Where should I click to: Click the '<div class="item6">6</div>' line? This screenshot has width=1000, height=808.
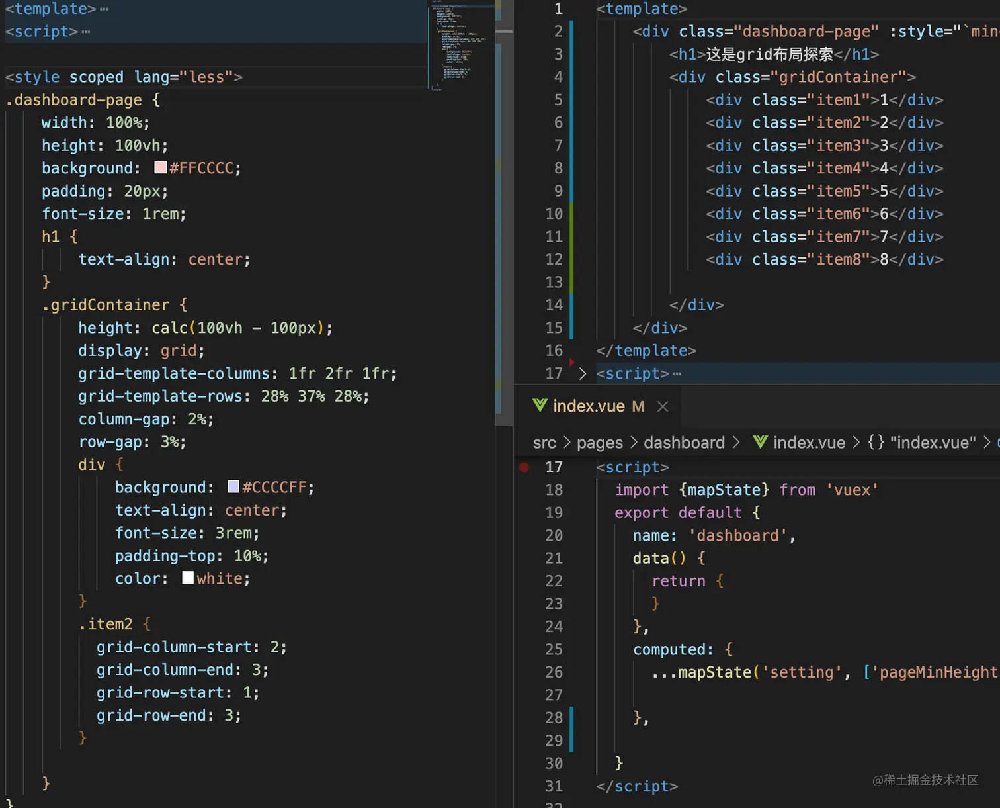coord(824,214)
